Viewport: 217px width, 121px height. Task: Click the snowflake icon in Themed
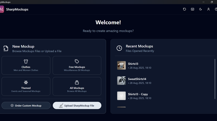click(x=26, y=83)
